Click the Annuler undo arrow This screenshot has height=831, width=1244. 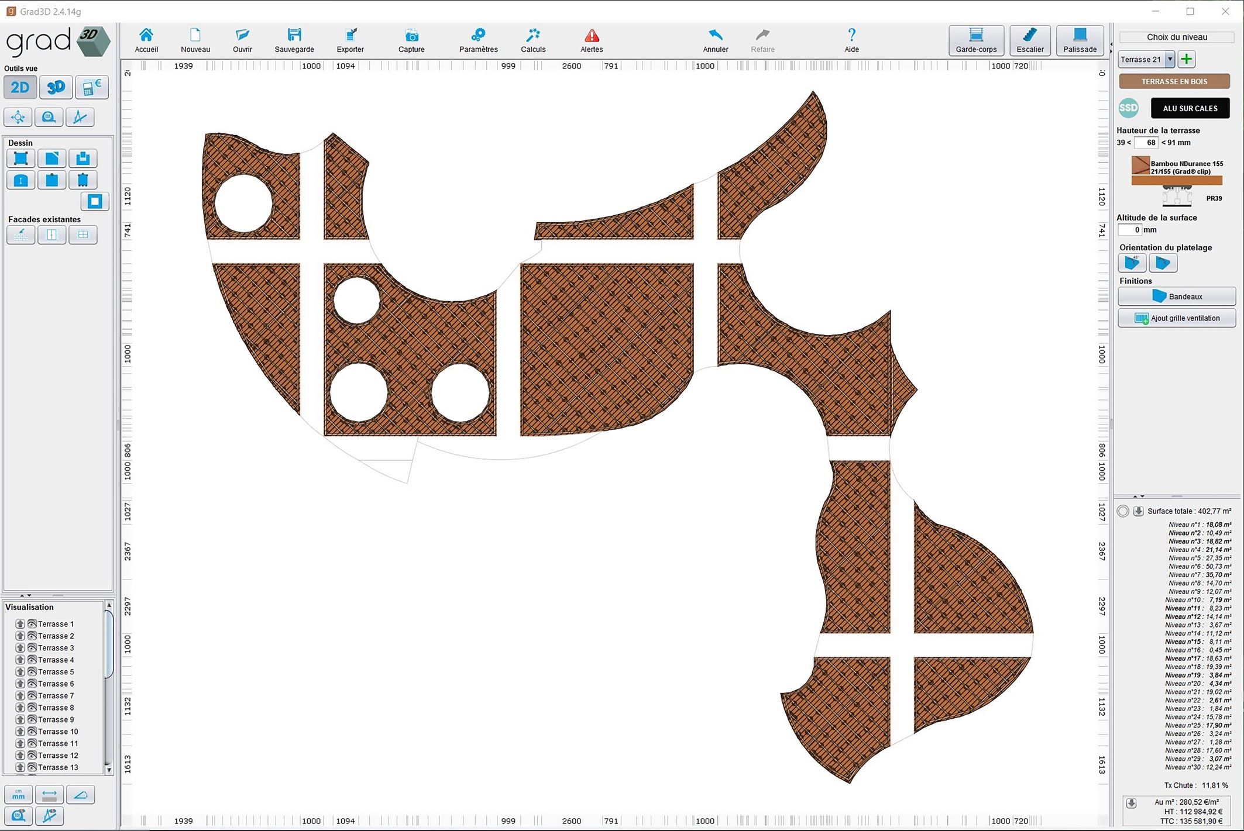(715, 40)
